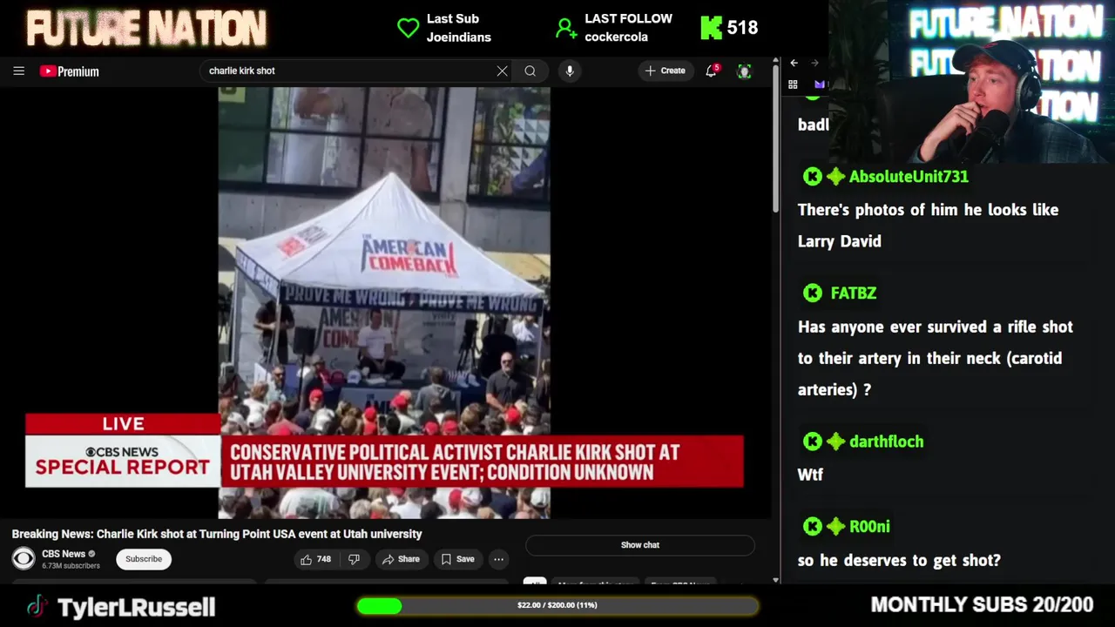Image resolution: width=1115 pixels, height=627 pixels.
Task: Click the TylerLRussell handle text
Action: 137,607
